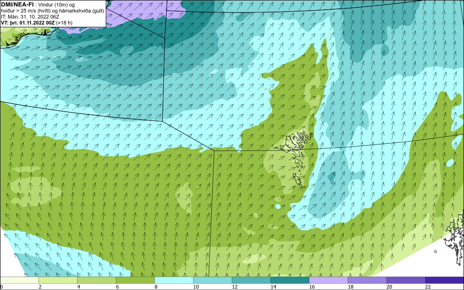Click the 'VT: þri. 01.11.2022 00Z' line

28,22
